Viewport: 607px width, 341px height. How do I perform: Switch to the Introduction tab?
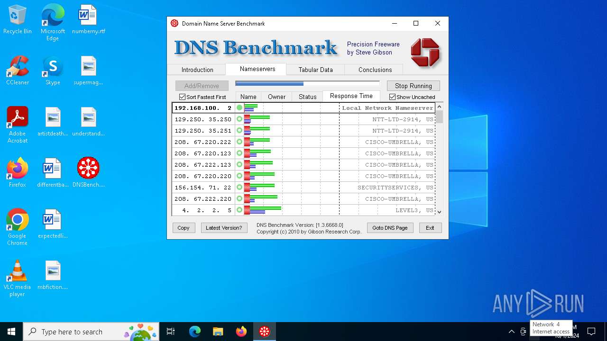197,70
